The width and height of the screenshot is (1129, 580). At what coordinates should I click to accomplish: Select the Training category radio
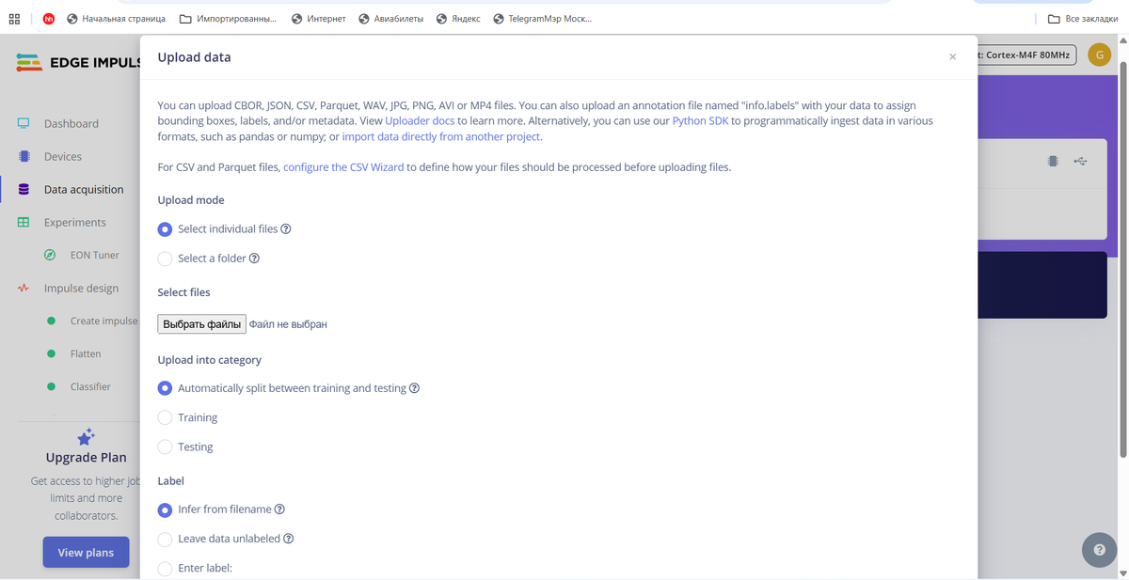pos(165,417)
